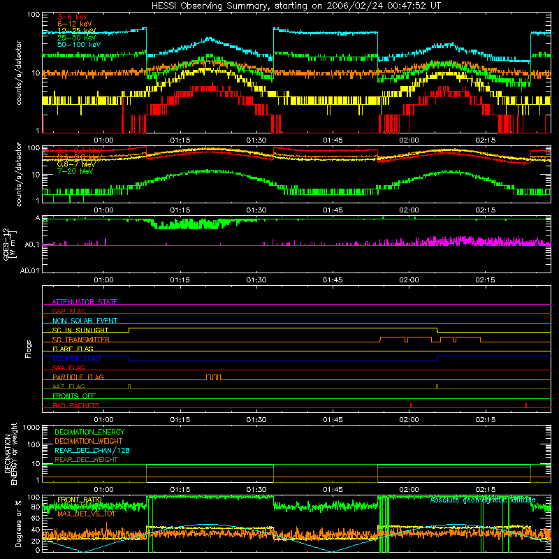Click the A0.1 tick label on GOES axis
559x559 pixels.
[31, 245]
